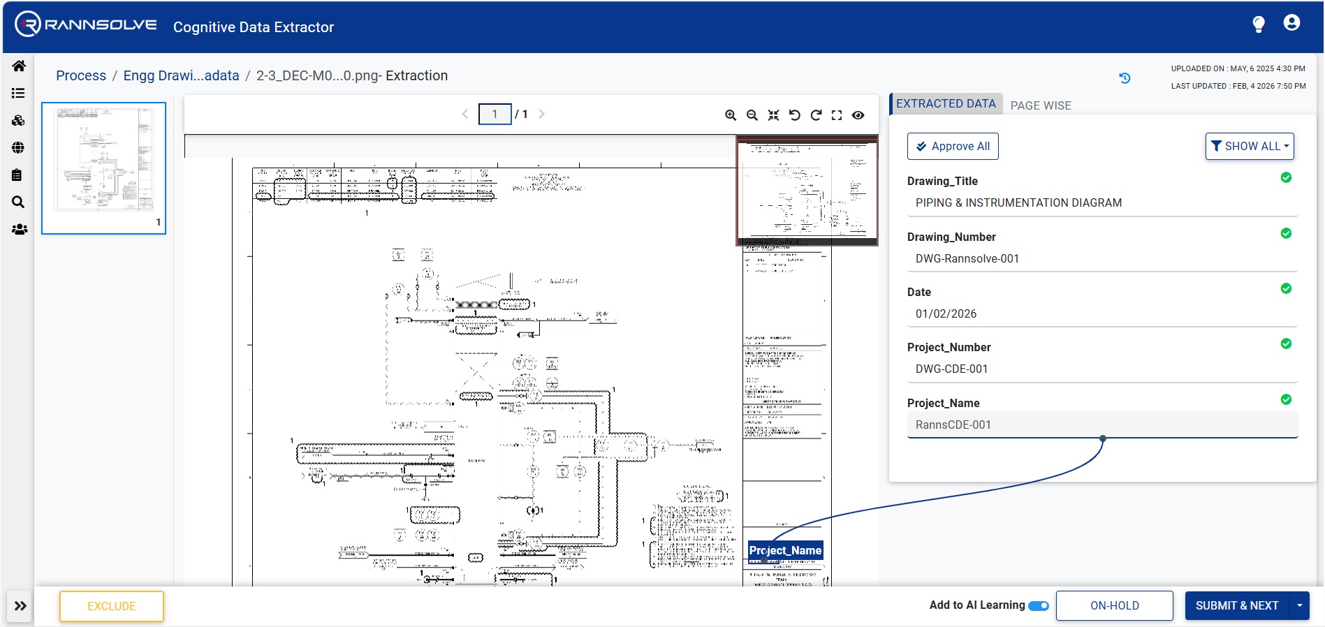
Task: Expand the left sidebar with double chevron
Action: pos(20,606)
